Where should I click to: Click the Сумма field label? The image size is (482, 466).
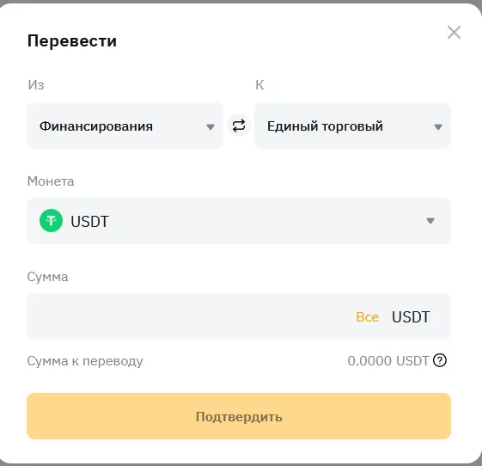[47, 277]
